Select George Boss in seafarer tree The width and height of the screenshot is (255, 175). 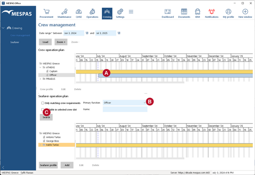click(x=52, y=141)
